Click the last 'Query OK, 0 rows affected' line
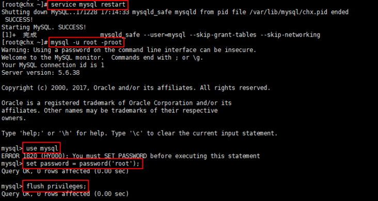 [65, 194]
